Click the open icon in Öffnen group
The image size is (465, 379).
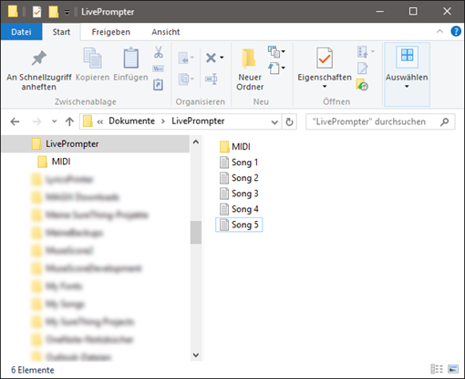[x=362, y=52]
